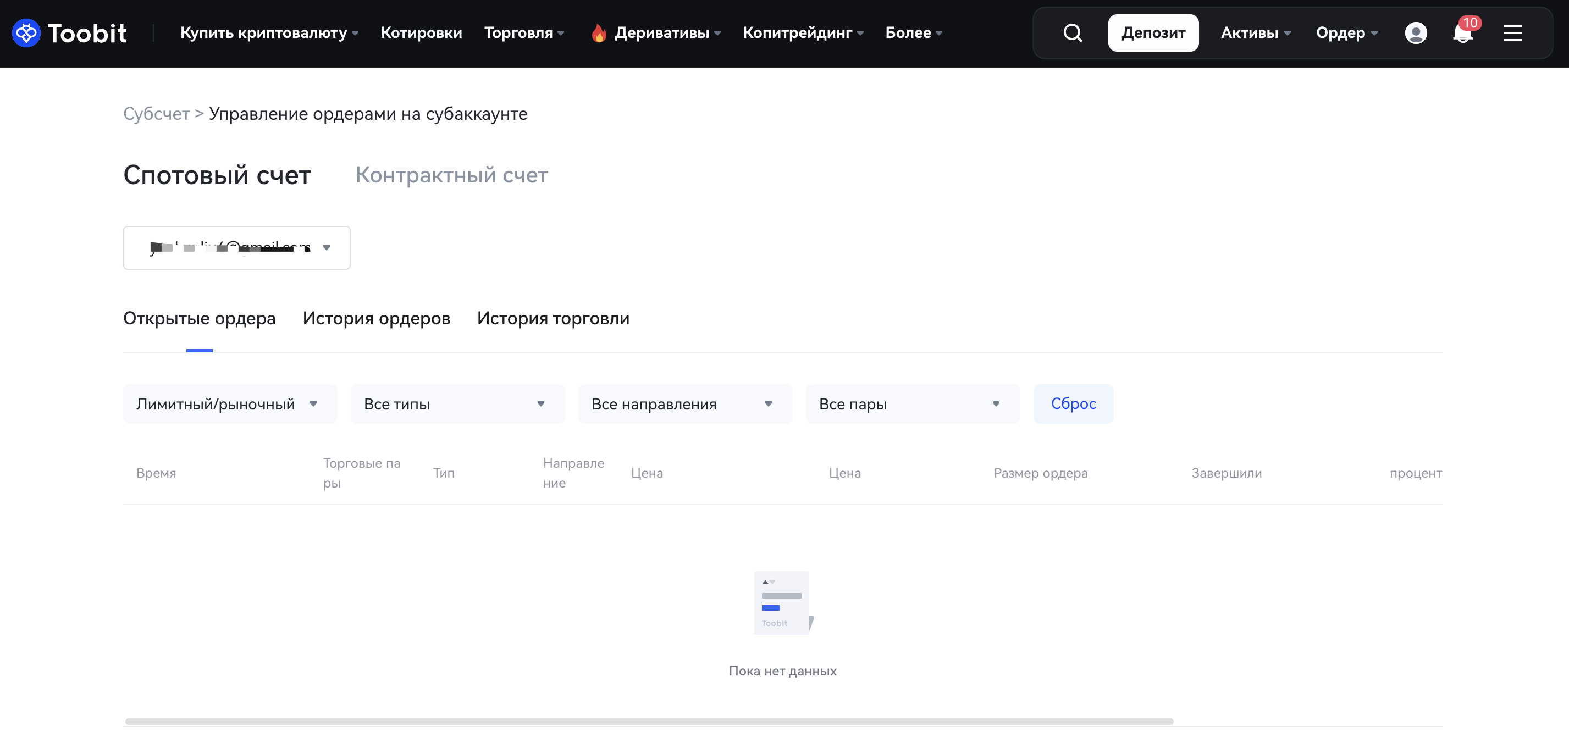Expand the Все направления filter
This screenshot has width=1569, height=731.
[684, 404]
